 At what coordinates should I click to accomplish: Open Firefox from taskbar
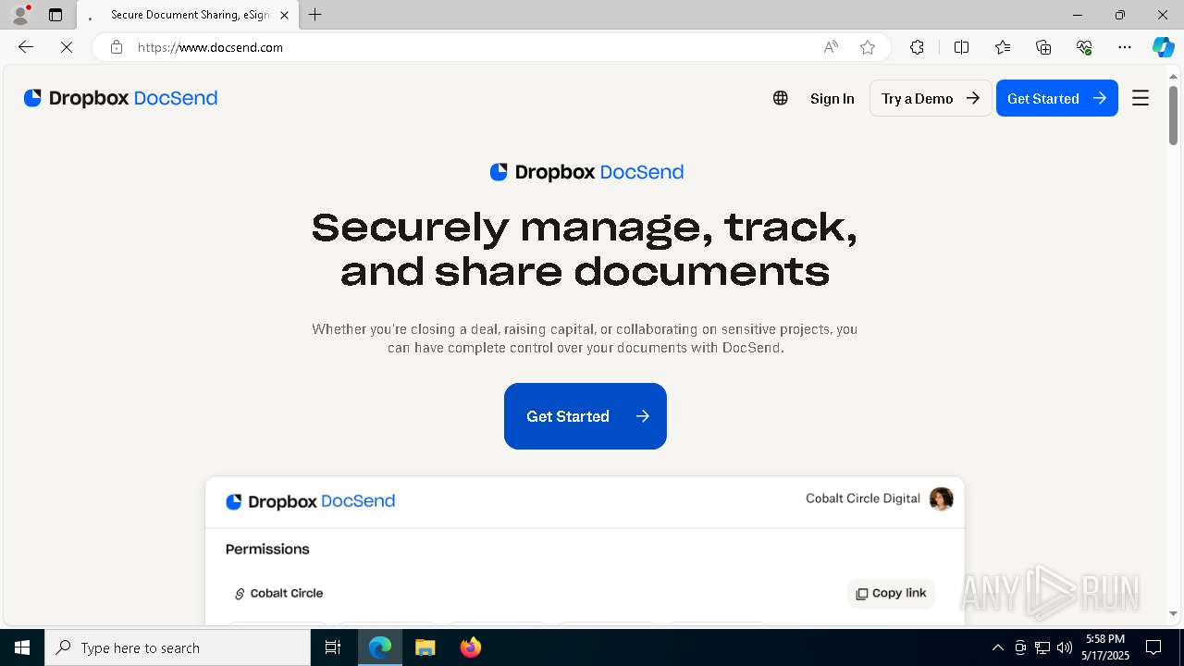point(471,647)
